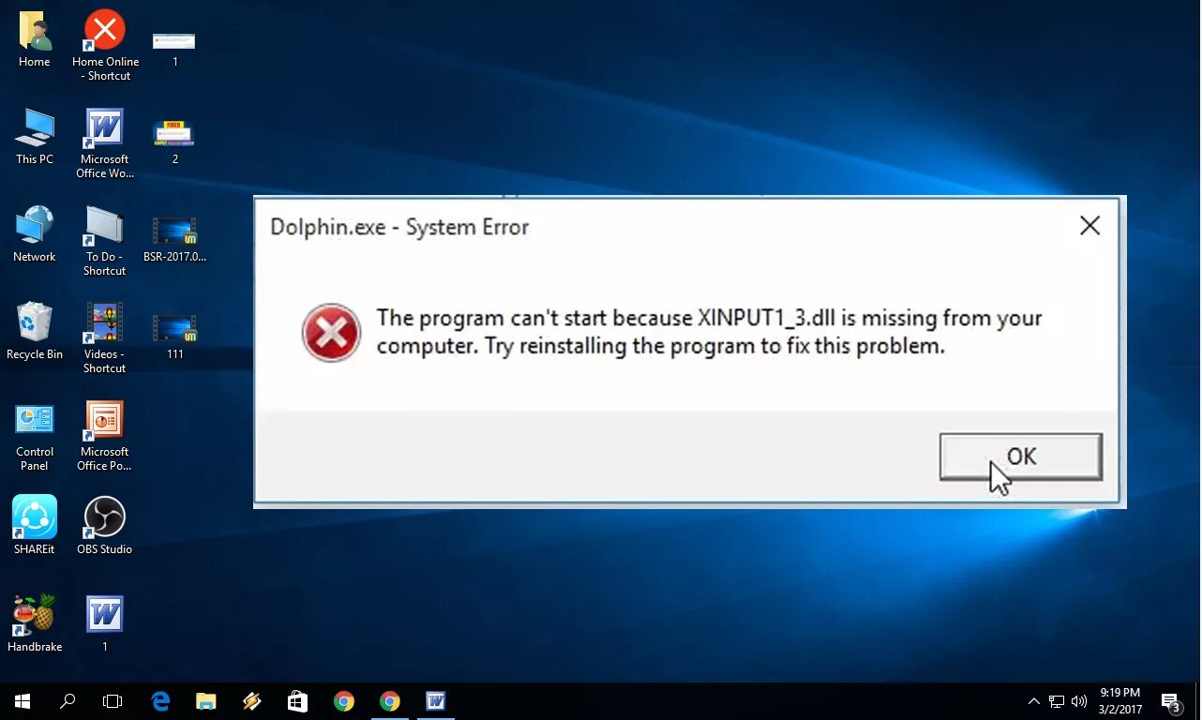Select the Microsoft Office PowerPoint shortcut
Screen dimensions: 1202x720
(x=104, y=436)
